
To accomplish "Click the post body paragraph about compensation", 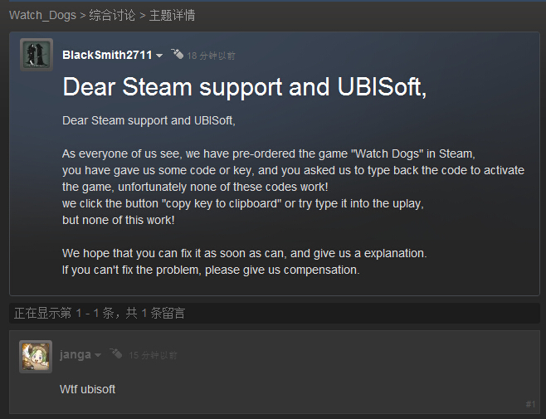I will click(211, 270).
